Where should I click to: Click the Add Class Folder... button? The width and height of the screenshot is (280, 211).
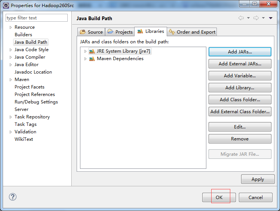[240, 100]
